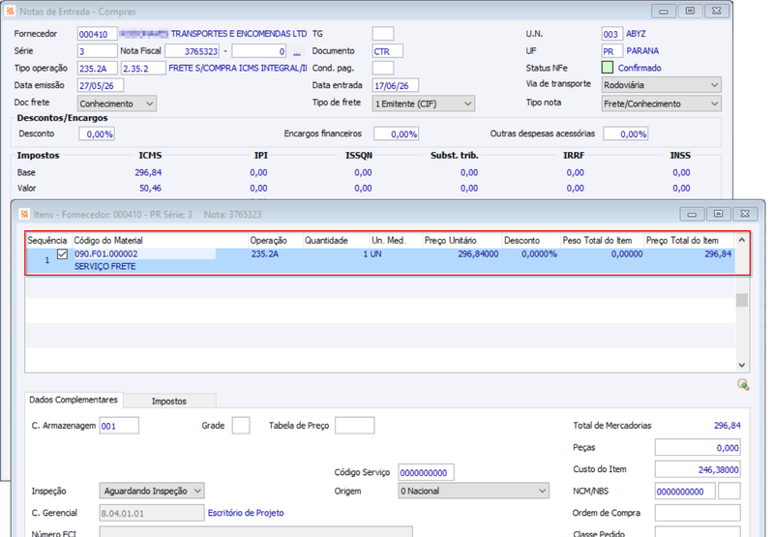Viewport: 774px width, 537px height.
Task: Click the Ordem de Compra field
Action: (698, 513)
